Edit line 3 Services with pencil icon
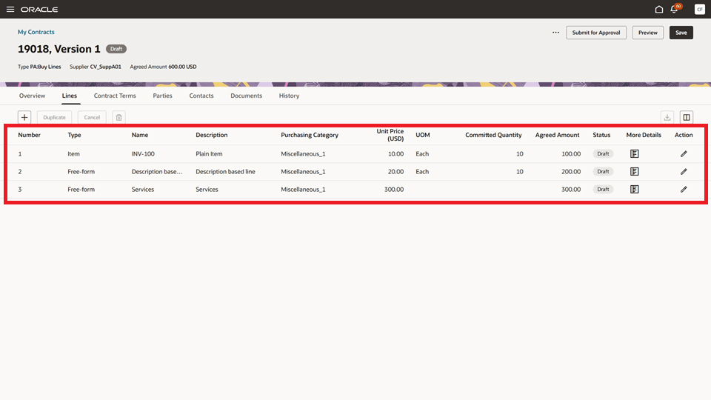 pyautogui.click(x=684, y=189)
